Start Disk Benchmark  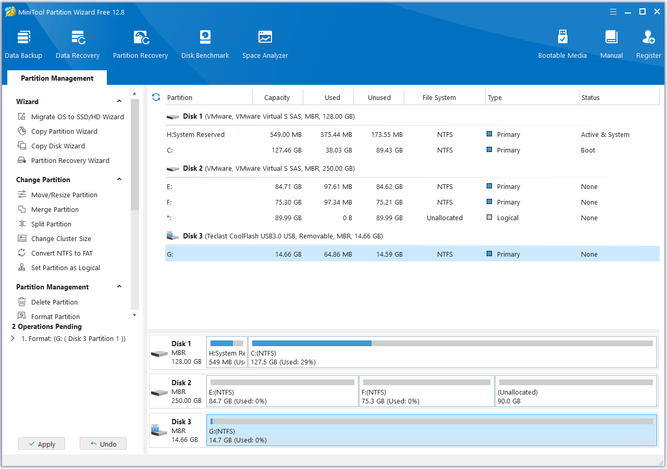click(205, 45)
